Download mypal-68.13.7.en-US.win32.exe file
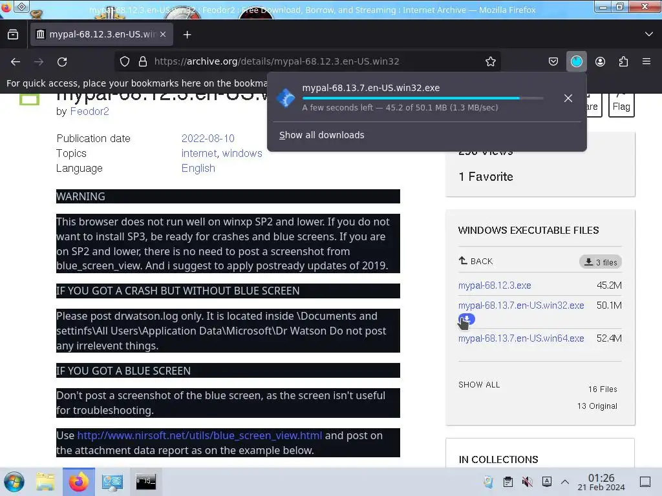Image resolution: width=662 pixels, height=496 pixels. point(521,305)
